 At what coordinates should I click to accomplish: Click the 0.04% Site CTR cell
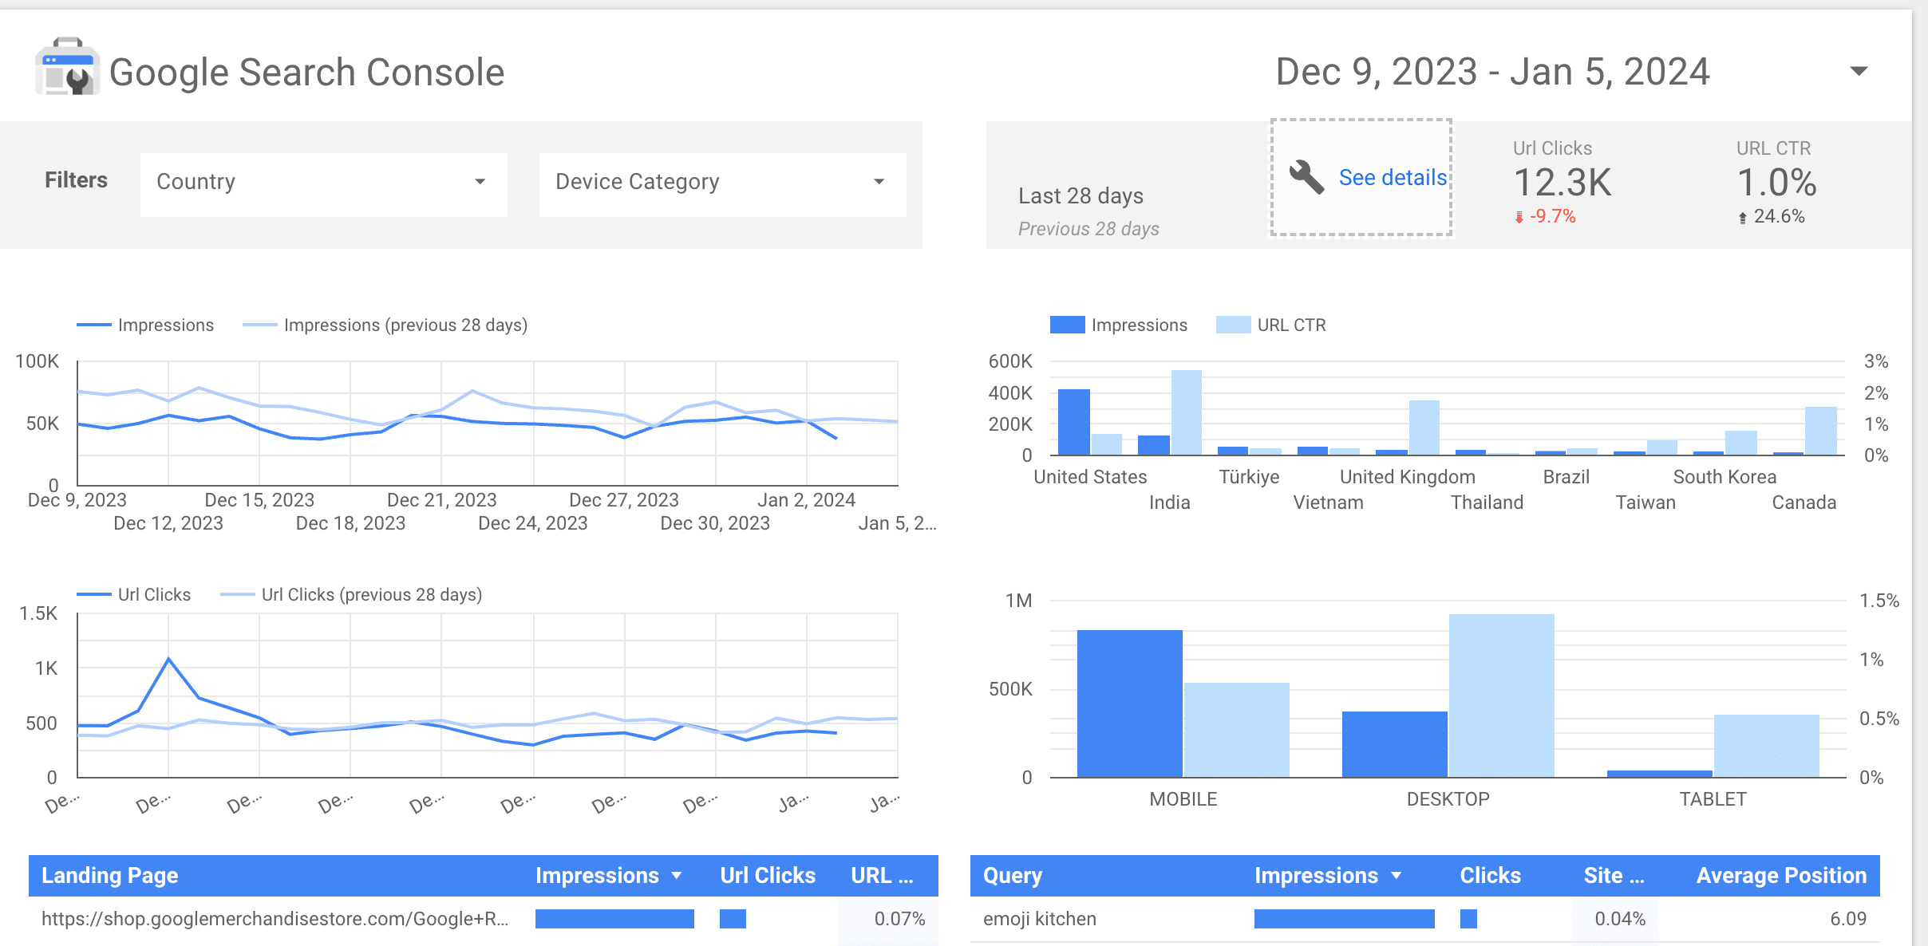click(x=1620, y=919)
